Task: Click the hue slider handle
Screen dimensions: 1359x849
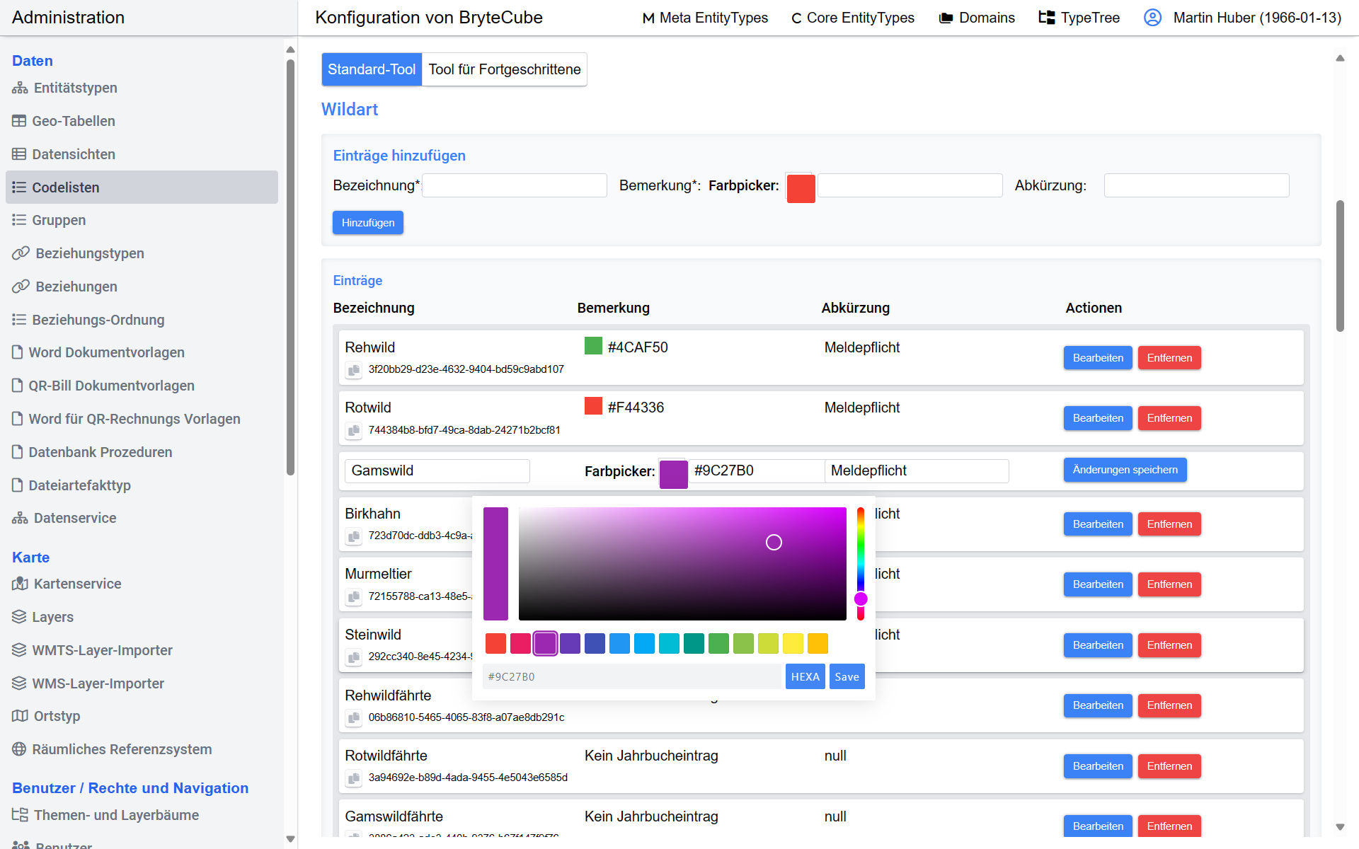Action: [861, 599]
